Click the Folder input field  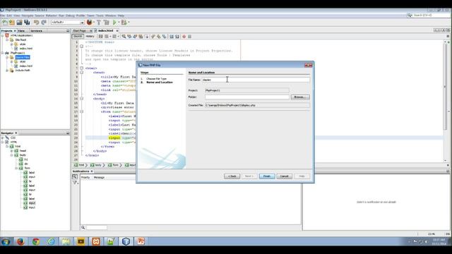coord(247,97)
